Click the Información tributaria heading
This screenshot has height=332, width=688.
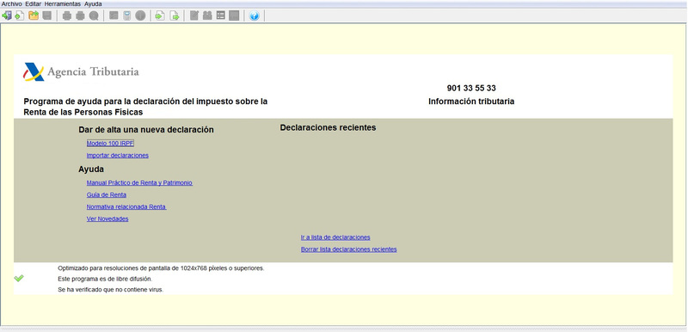pos(471,101)
